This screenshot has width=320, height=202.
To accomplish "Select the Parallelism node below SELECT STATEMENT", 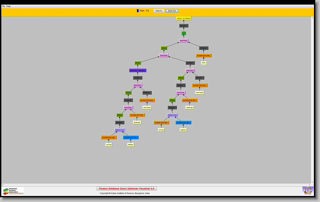I will (x=184, y=26).
